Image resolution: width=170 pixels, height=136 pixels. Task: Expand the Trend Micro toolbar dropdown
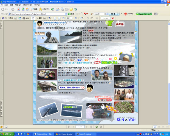click(x=134, y=14)
